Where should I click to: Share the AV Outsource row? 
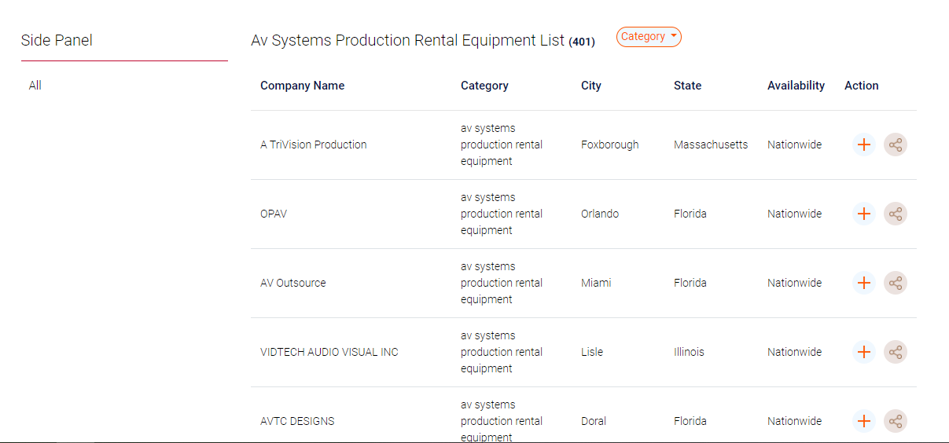(895, 283)
